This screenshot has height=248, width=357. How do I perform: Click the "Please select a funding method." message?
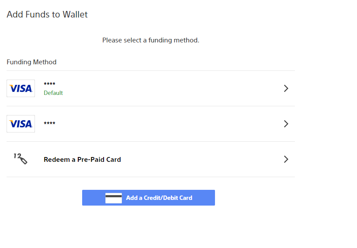click(x=151, y=40)
